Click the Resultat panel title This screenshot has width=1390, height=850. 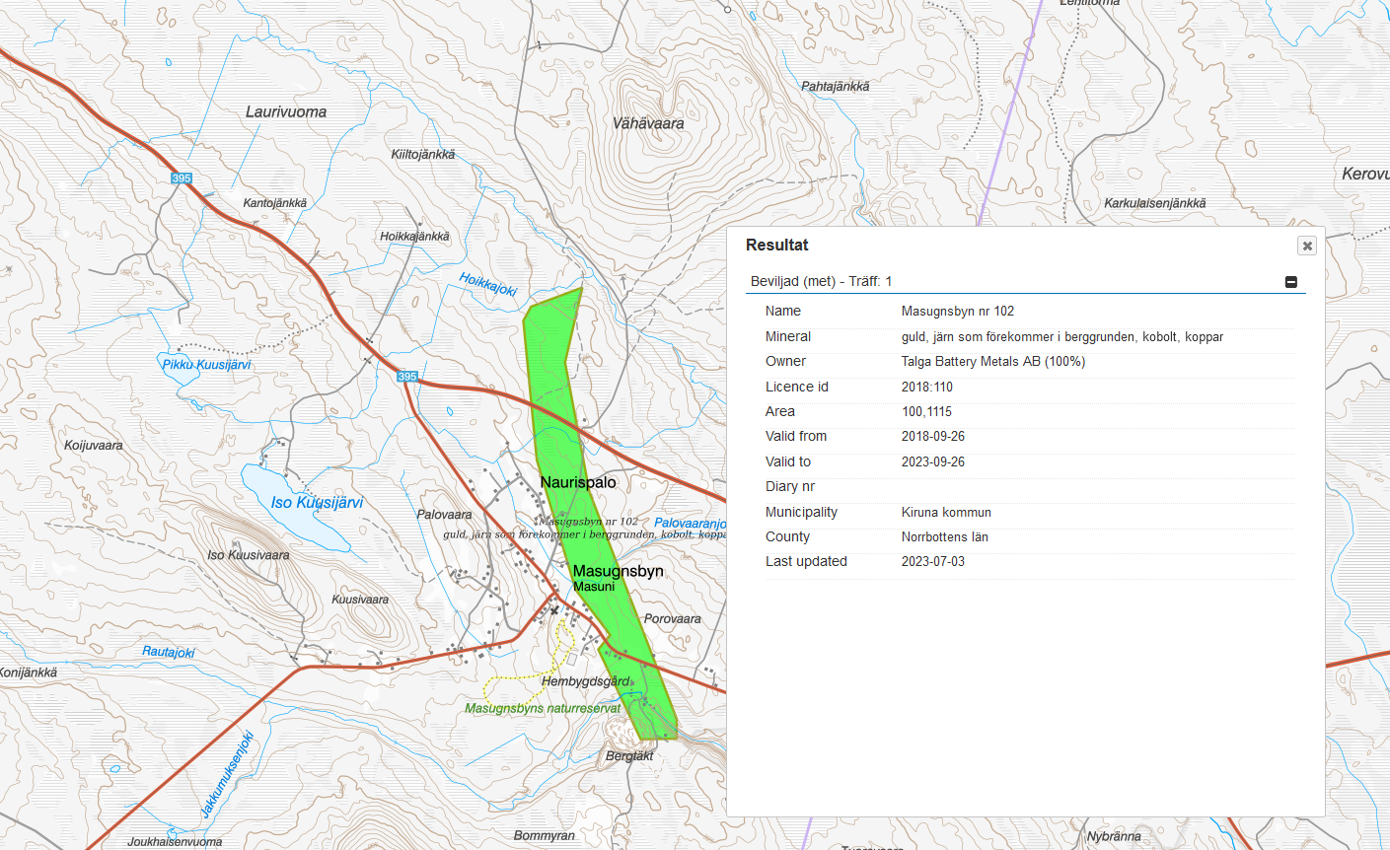[x=776, y=245]
